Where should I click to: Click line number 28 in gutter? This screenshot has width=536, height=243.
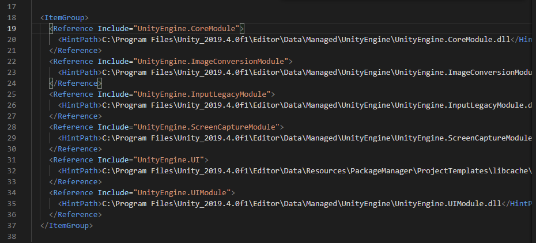12,127
